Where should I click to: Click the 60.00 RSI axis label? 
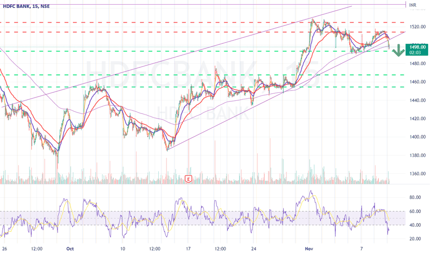click(415, 212)
